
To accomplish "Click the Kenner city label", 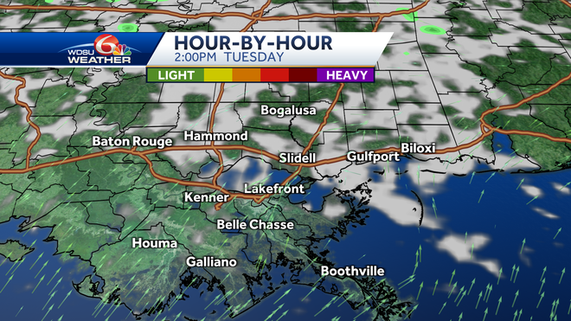I will (x=207, y=197).
